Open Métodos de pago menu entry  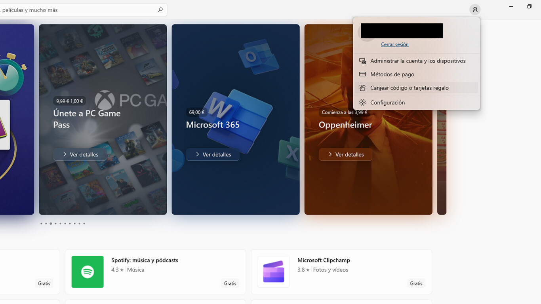392,74
